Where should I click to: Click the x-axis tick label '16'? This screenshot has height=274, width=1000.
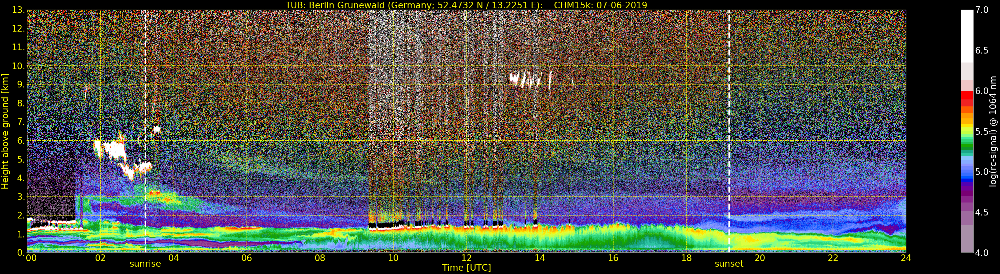[613, 258]
